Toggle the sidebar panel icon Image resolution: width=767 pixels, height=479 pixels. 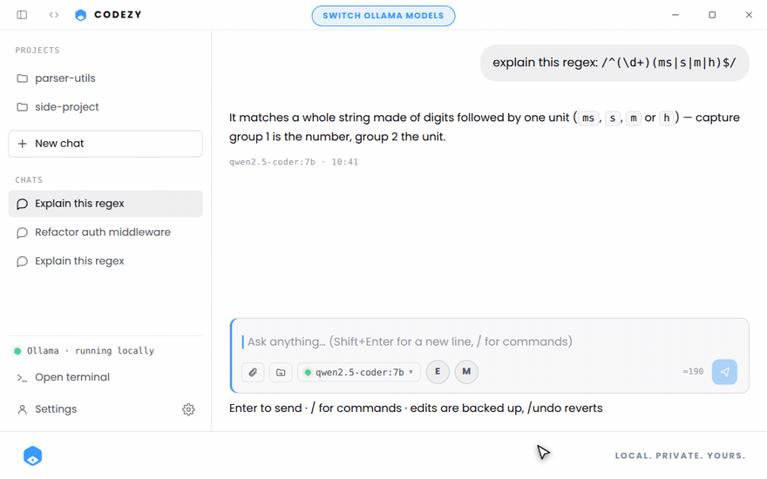pyautogui.click(x=22, y=15)
